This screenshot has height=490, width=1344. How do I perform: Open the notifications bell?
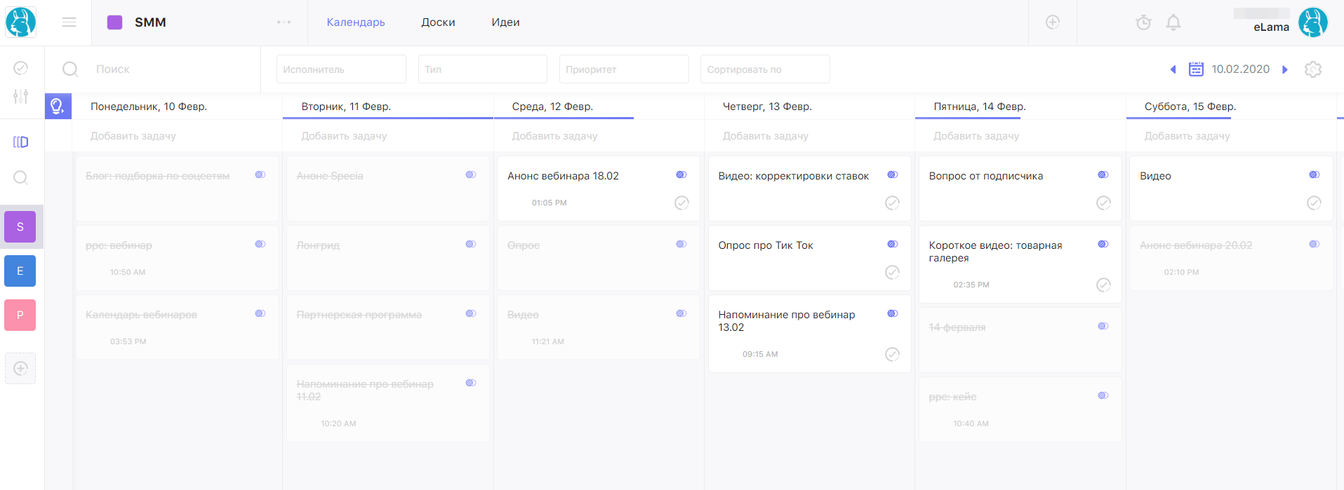[x=1173, y=22]
